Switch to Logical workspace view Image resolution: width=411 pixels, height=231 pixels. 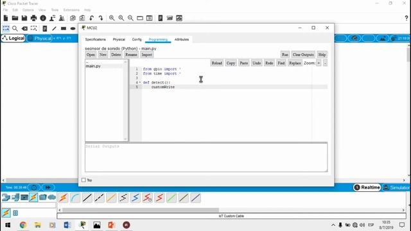pyautogui.click(x=13, y=38)
